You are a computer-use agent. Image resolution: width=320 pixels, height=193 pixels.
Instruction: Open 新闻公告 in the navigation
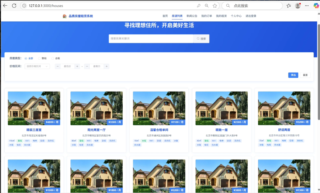[192, 16]
